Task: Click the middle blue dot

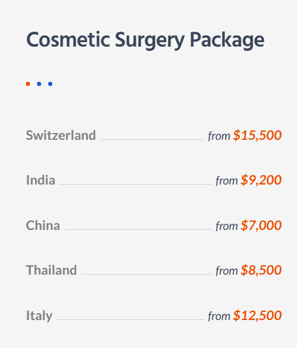Action: (39, 84)
